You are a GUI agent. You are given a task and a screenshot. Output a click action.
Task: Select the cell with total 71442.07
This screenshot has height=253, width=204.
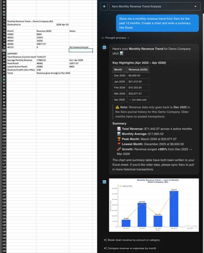coord(53,57)
